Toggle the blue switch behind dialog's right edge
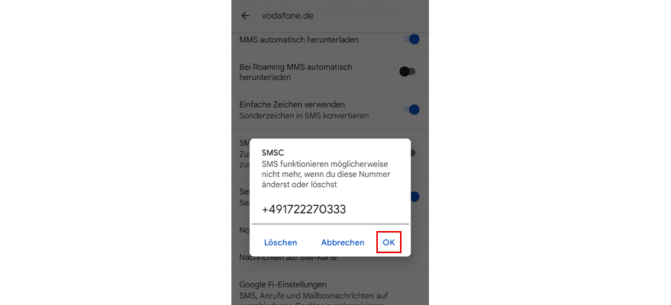The height and width of the screenshot is (305, 671). (x=415, y=197)
